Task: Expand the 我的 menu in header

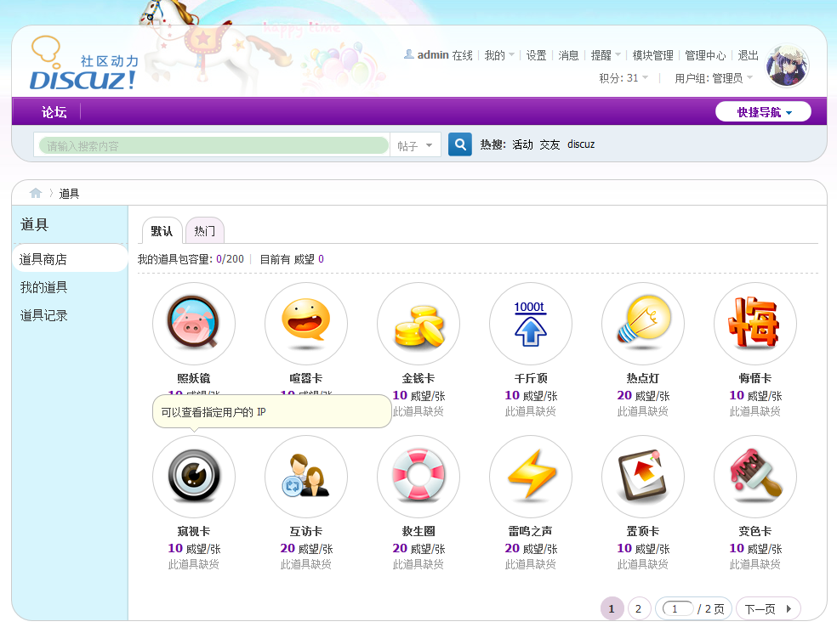Action: coord(499,55)
